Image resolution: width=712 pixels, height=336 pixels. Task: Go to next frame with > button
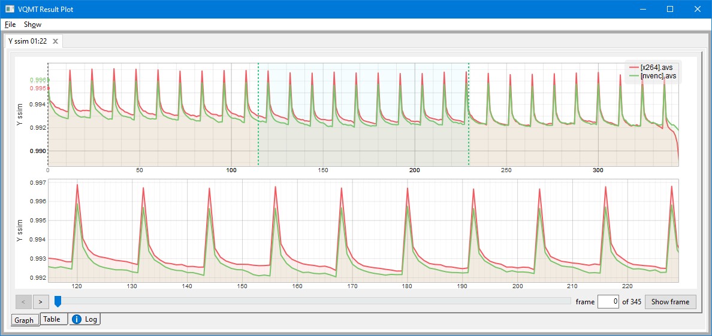click(x=40, y=301)
